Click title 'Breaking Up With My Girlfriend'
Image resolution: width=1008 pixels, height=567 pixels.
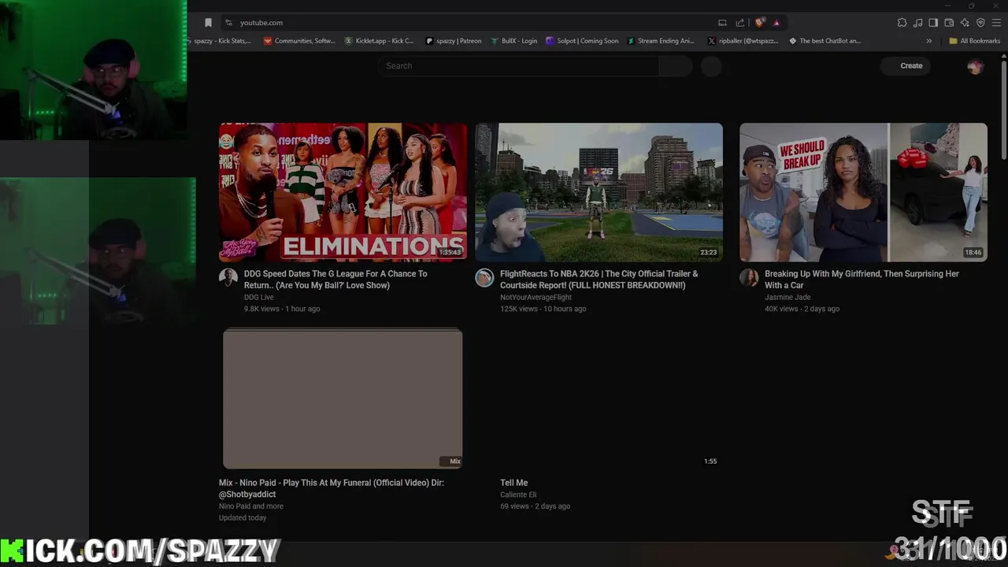coord(862,280)
